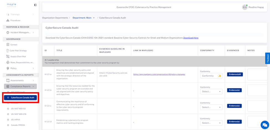Open the US: NIST 800-53 report
270x130 pixels.
(19, 109)
